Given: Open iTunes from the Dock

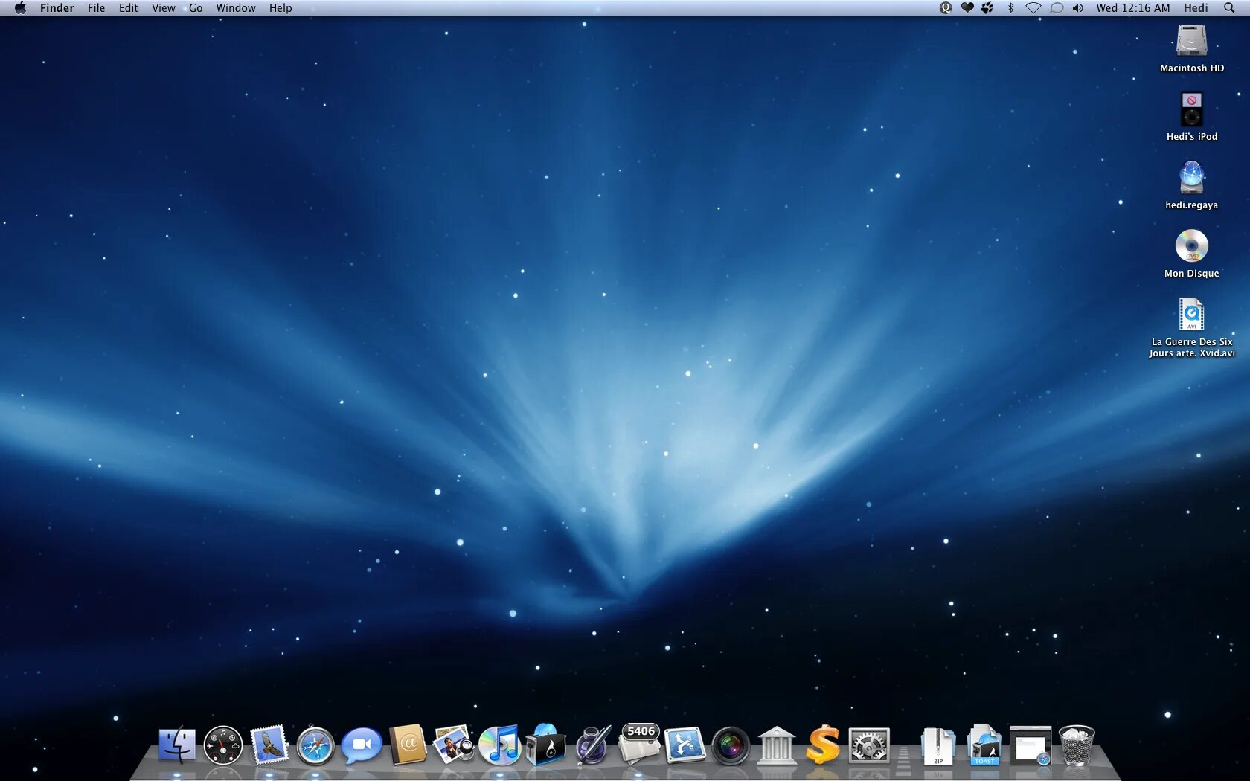Looking at the screenshot, I should pyautogui.click(x=500, y=745).
